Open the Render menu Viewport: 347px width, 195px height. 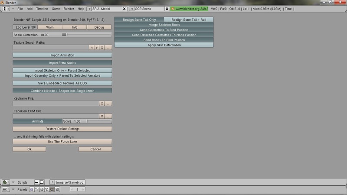pos(69,9)
